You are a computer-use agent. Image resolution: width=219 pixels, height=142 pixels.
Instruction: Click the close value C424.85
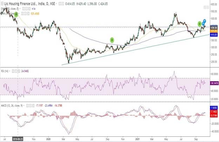click(x=103, y=4)
